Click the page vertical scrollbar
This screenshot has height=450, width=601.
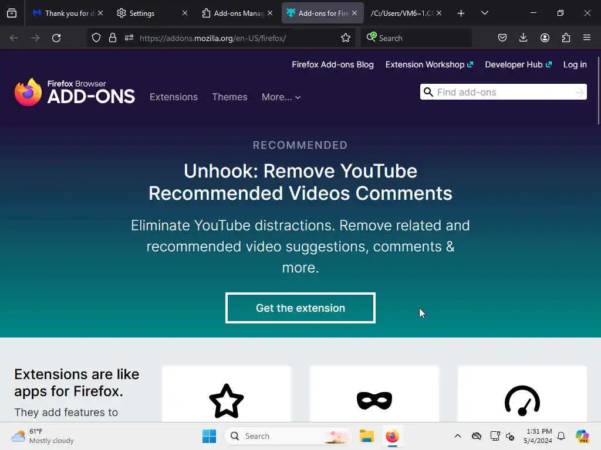tap(598, 91)
